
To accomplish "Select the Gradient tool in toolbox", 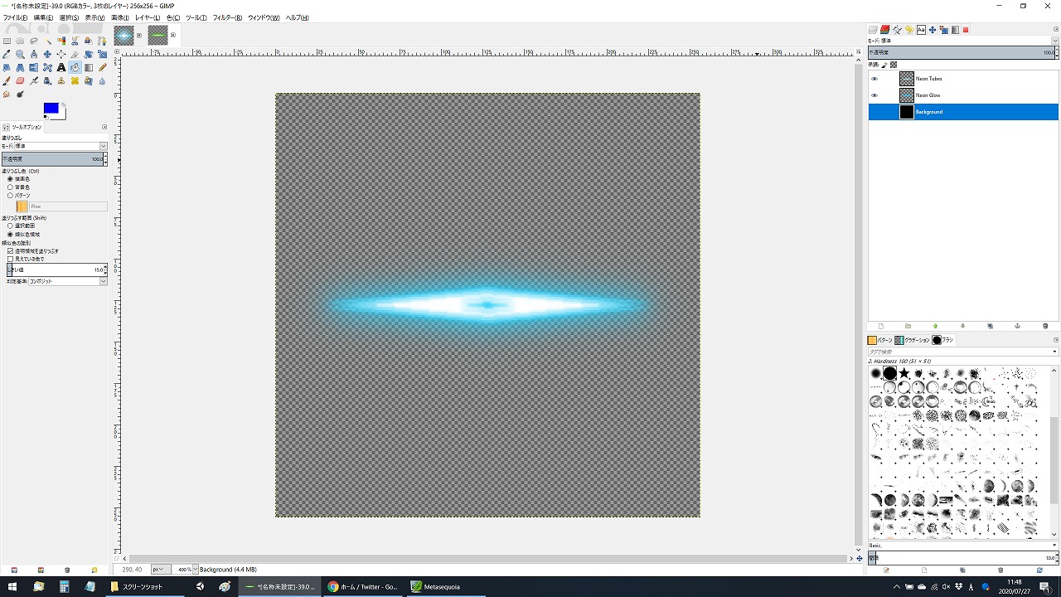I will tap(89, 67).
